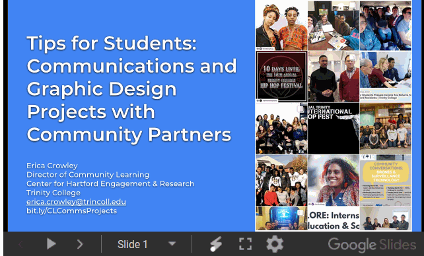The image size is (424, 256).
Task: Go to the previous slide arrow
Action: [x=20, y=244]
